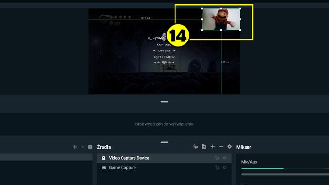Add a new source with the Źródła plus icon

pos(213,146)
